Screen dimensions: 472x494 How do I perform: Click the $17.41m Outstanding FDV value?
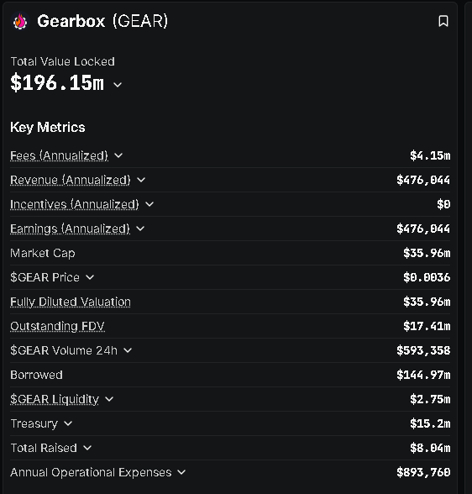[427, 326]
